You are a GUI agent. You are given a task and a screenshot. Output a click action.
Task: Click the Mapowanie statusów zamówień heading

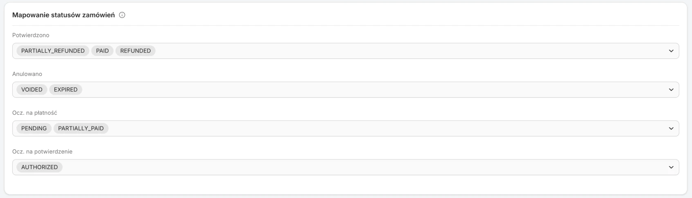[63, 15]
